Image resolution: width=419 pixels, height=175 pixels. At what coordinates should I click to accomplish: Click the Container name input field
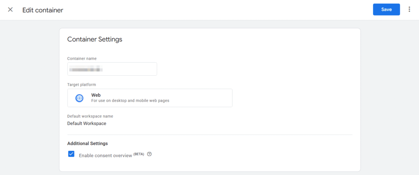point(112,69)
